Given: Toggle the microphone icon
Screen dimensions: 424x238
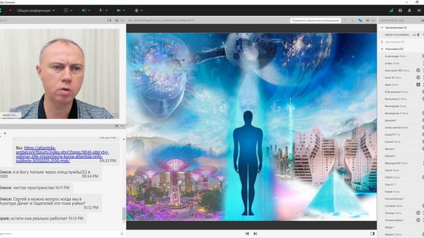Looking at the screenshot, I should [x=101, y=11].
